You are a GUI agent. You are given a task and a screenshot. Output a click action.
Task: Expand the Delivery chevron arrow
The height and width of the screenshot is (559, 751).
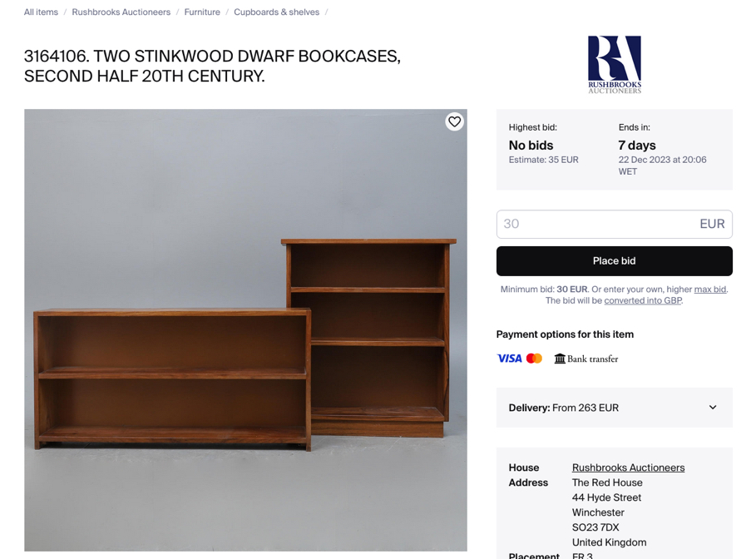pos(713,407)
